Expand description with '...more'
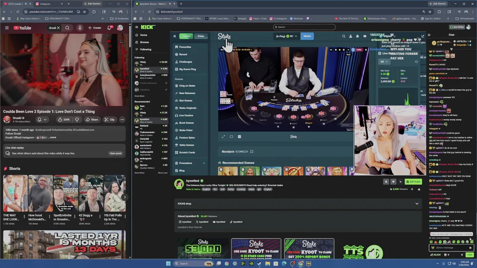Image resolution: width=477 pixels, height=268 pixels. 53,137
